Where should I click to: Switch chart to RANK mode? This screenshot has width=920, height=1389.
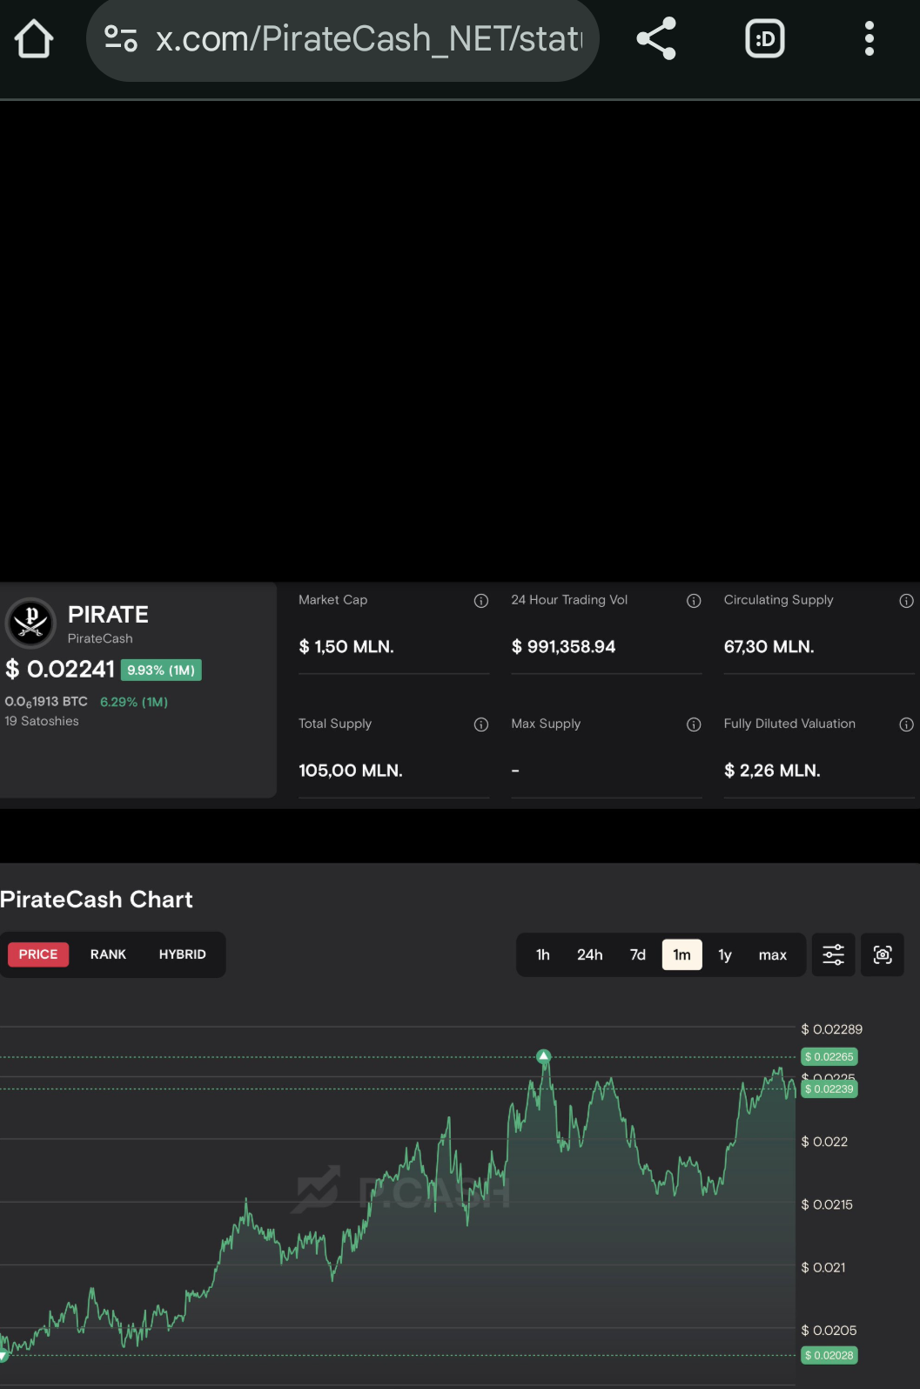pos(108,954)
